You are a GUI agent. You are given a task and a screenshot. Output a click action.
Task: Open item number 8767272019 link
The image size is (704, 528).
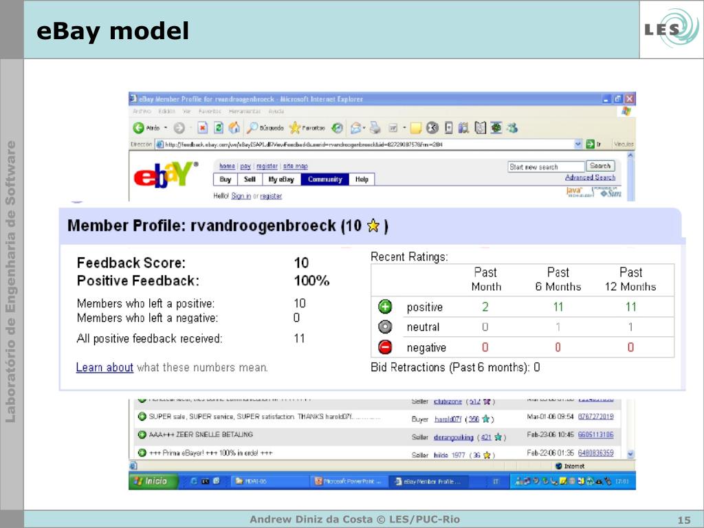[x=596, y=417]
